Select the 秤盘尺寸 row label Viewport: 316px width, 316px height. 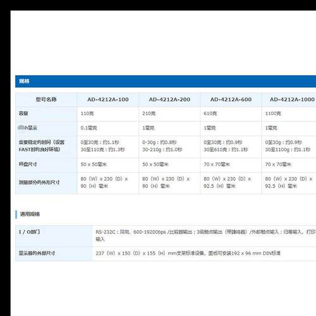click(x=46, y=164)
